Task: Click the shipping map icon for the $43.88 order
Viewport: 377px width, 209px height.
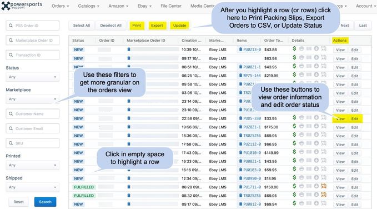Action: [x=324, y=49]
